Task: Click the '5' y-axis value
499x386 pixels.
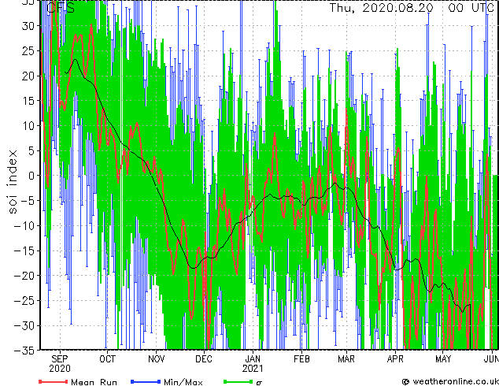Action: (x=31, y=150)
